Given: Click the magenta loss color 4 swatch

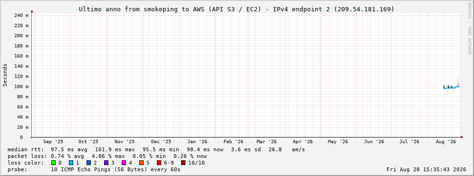Looking at the screenshot, I should click(x=124, y=163).
